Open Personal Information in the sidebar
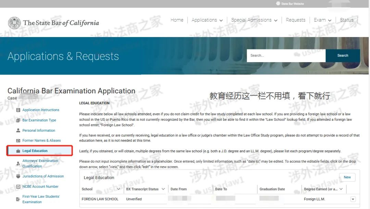The width and height of the screenshot is (370, 209). pos(39,130)
